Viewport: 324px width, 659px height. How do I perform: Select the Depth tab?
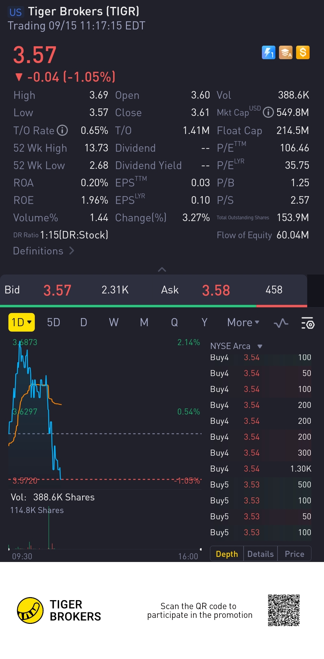(227, 554)
